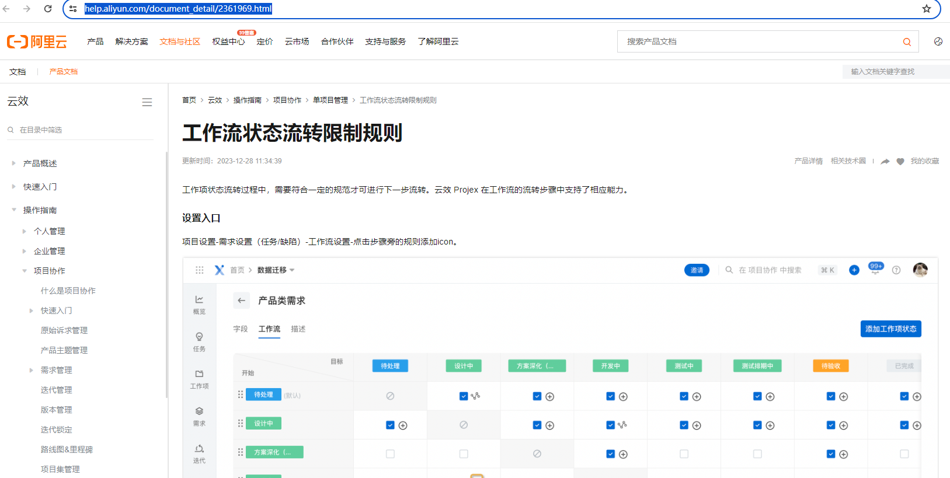Open the 概览 overview sidebar icon
The height and width of the screenshot is (478, 950).
pyautogui.click(x=199, y=305)
